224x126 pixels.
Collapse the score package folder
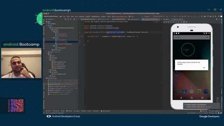(x=52, y=38)
